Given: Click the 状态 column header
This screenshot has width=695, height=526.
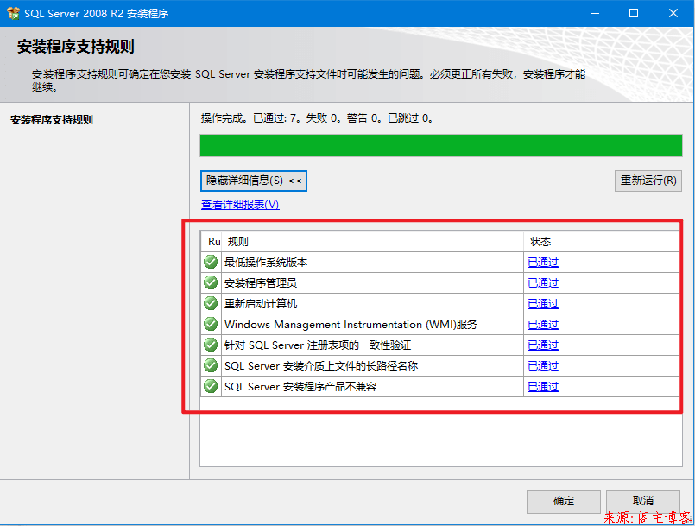Looking at the screenshot, I should pos(602,242).
